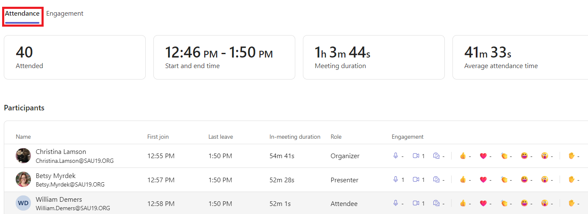Click Betsy Myrdek's avatar photo
This screenshot has height=214, width=588.
[23, 179]
